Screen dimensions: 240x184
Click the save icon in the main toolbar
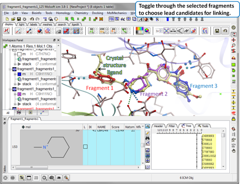point(19,19)
